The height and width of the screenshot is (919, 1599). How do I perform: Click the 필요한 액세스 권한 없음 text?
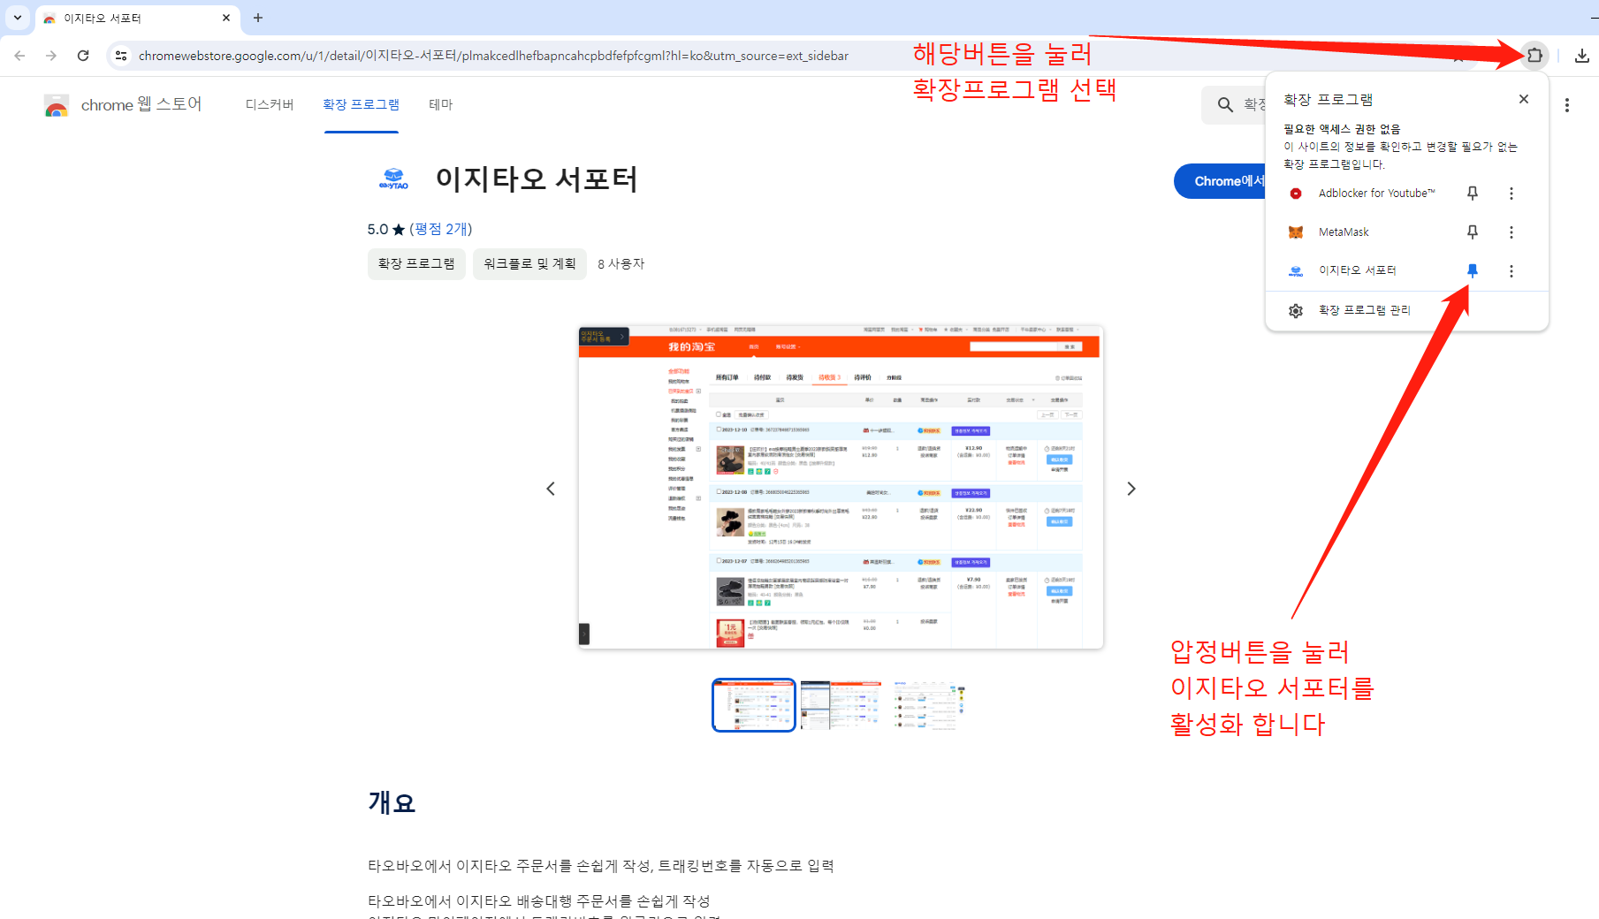1342,129
